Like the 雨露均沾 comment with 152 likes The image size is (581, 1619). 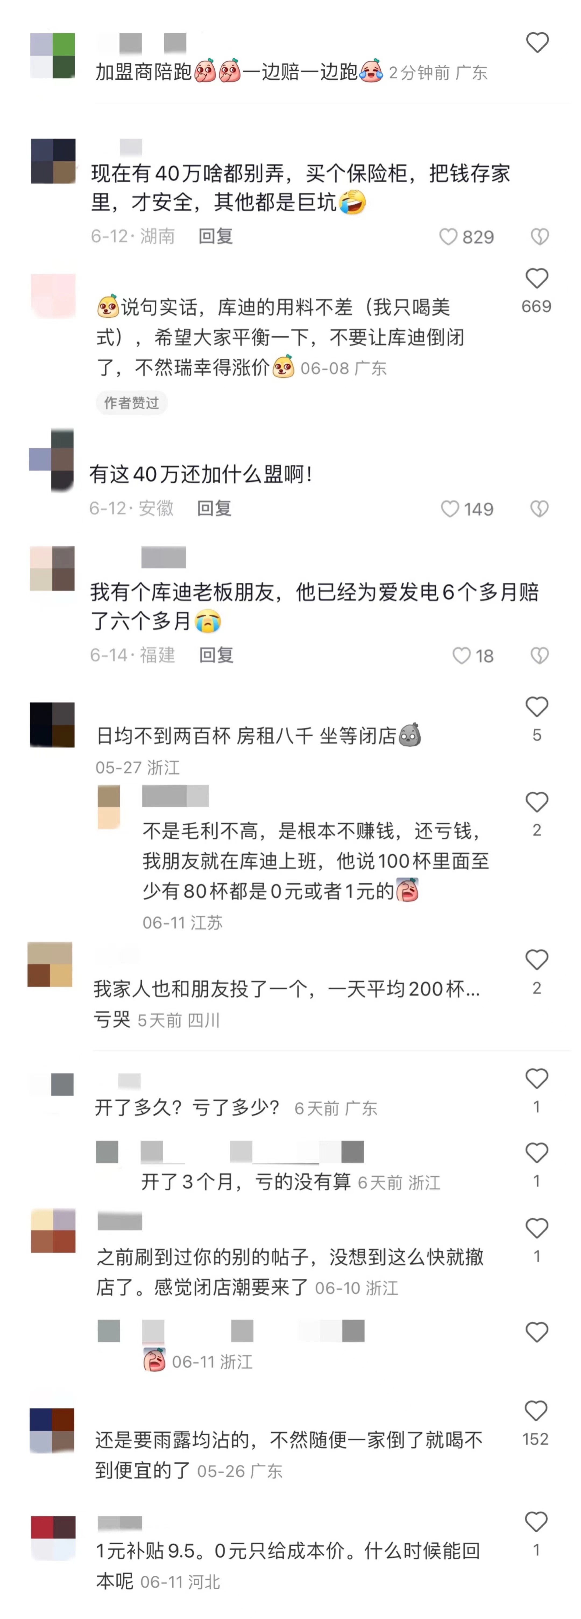[536, 1411]
